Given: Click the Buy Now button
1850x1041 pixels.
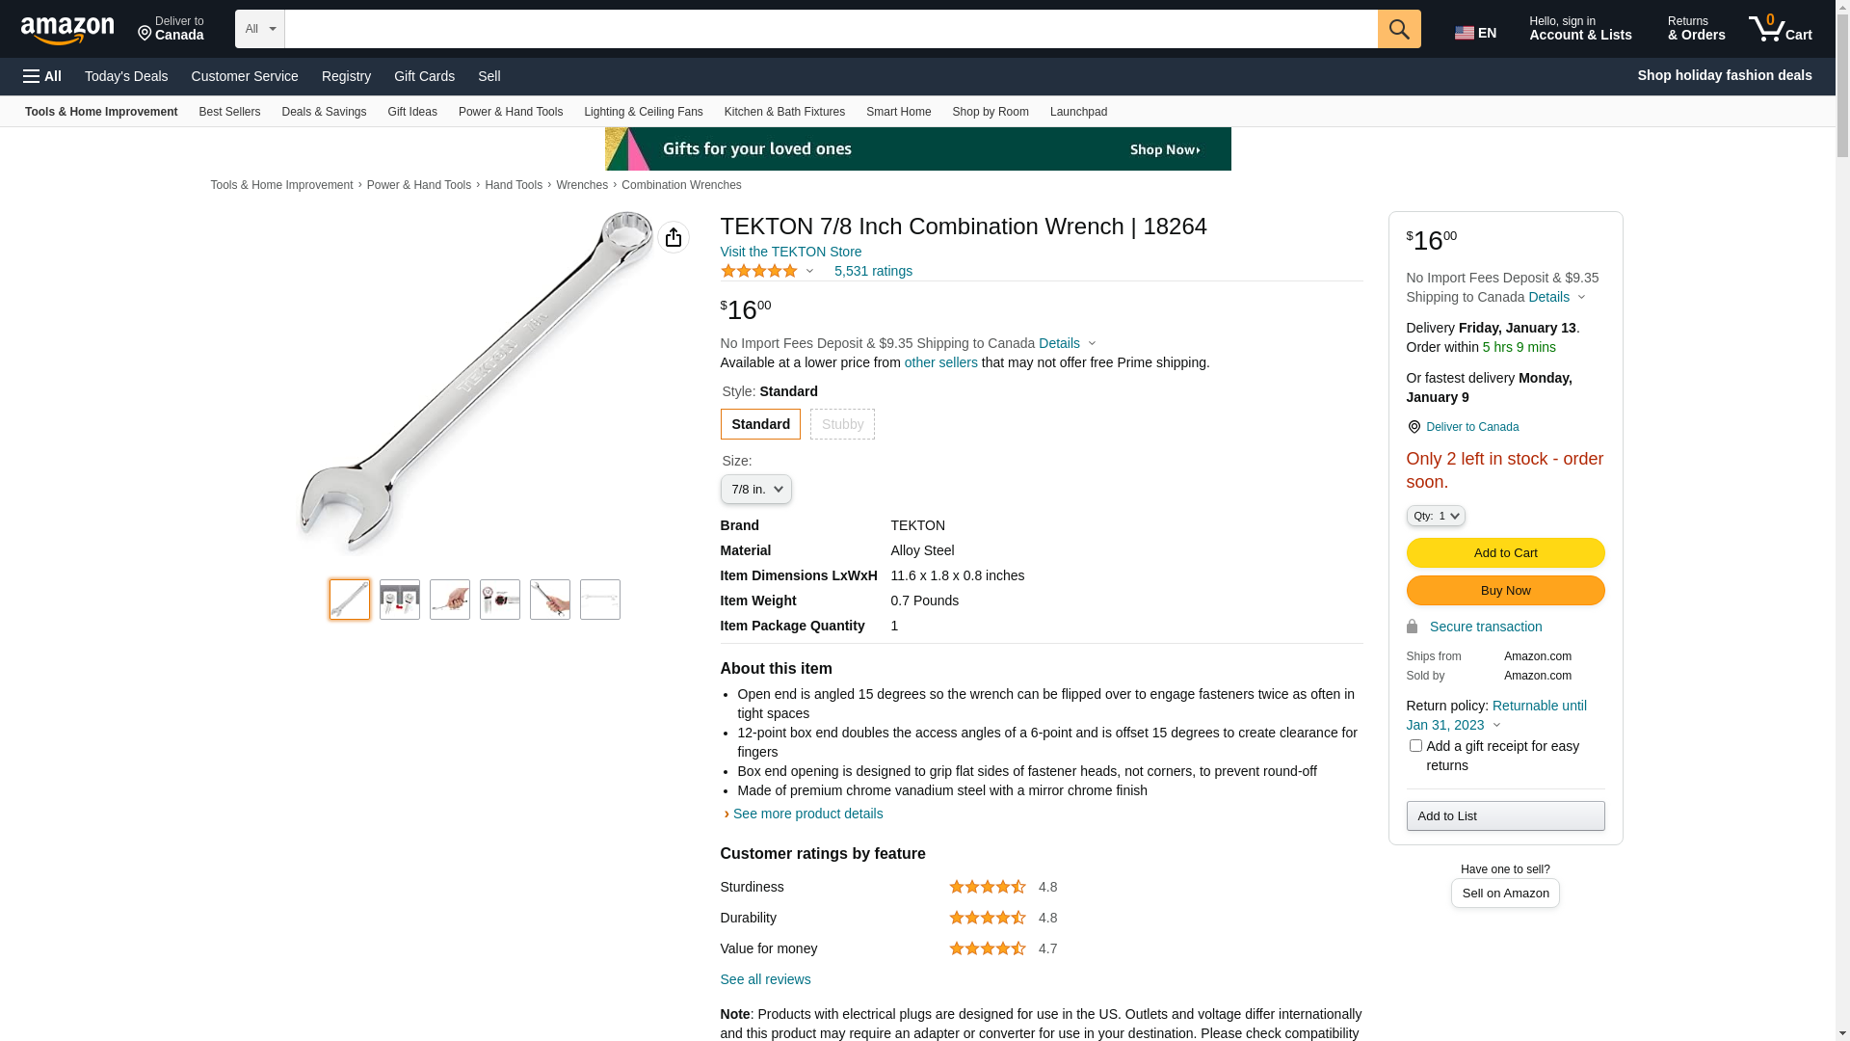Looking at the screenshot, I should (x=1505, y=591).
